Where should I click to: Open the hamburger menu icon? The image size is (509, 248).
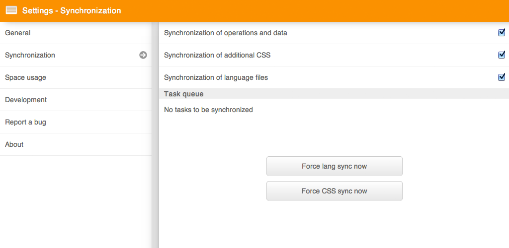(11, 10)
